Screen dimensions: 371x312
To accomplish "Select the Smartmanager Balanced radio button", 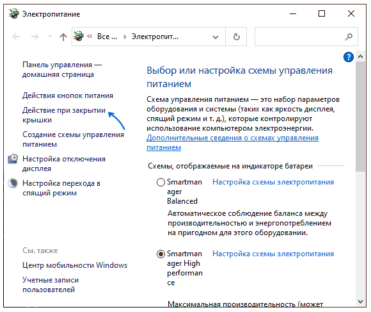I will (x=161, y=183).
